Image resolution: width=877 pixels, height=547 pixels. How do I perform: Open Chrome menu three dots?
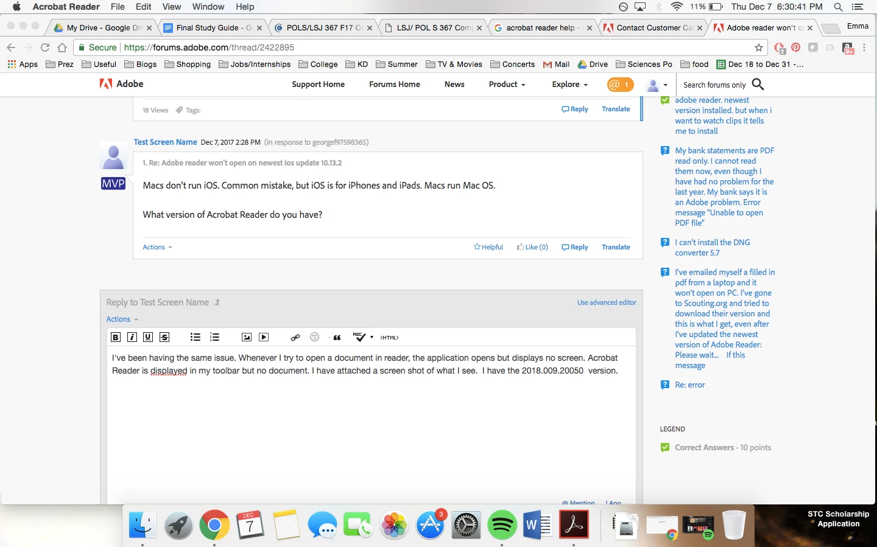coord(864,47)
